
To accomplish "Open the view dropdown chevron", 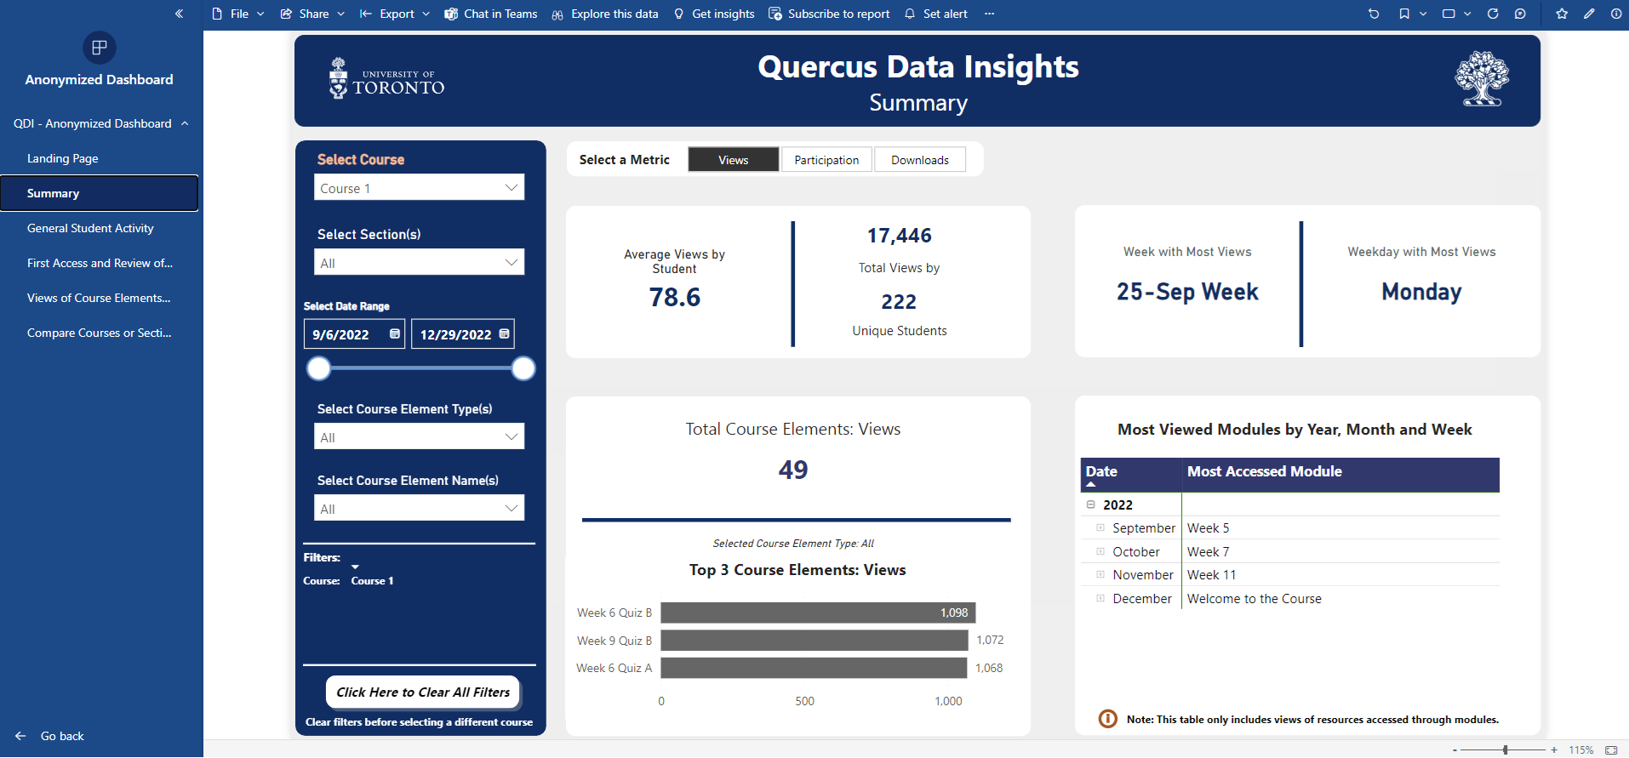I will (1467, 14).
